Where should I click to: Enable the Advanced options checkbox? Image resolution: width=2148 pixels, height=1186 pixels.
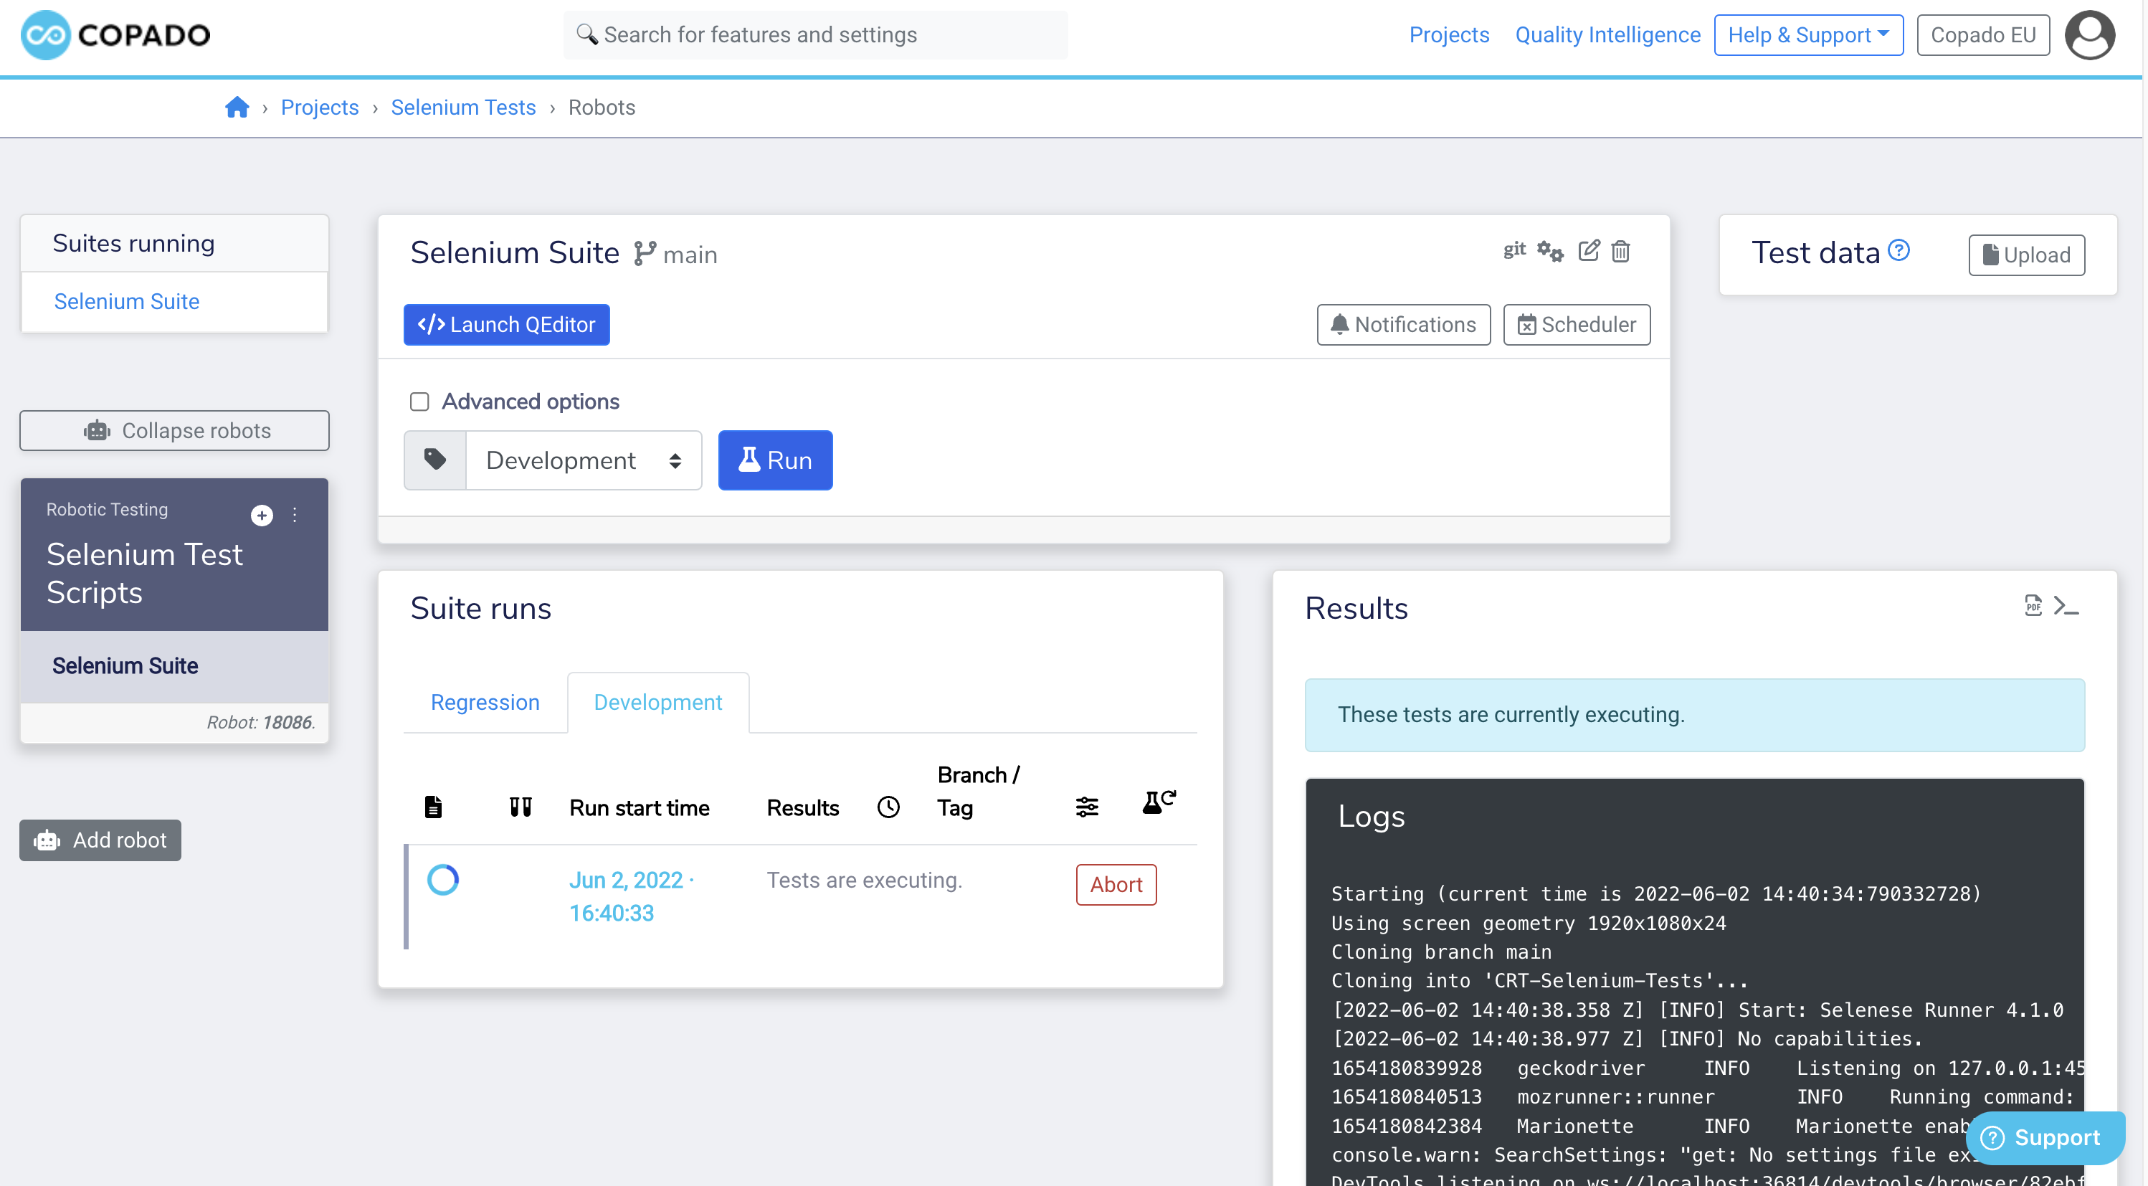coord(419,402)
